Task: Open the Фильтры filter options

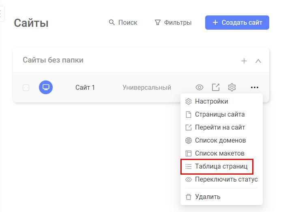Action: click(173, 23)
